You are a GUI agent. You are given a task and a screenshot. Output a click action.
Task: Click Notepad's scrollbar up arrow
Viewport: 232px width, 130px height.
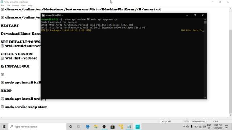point(231,9)
